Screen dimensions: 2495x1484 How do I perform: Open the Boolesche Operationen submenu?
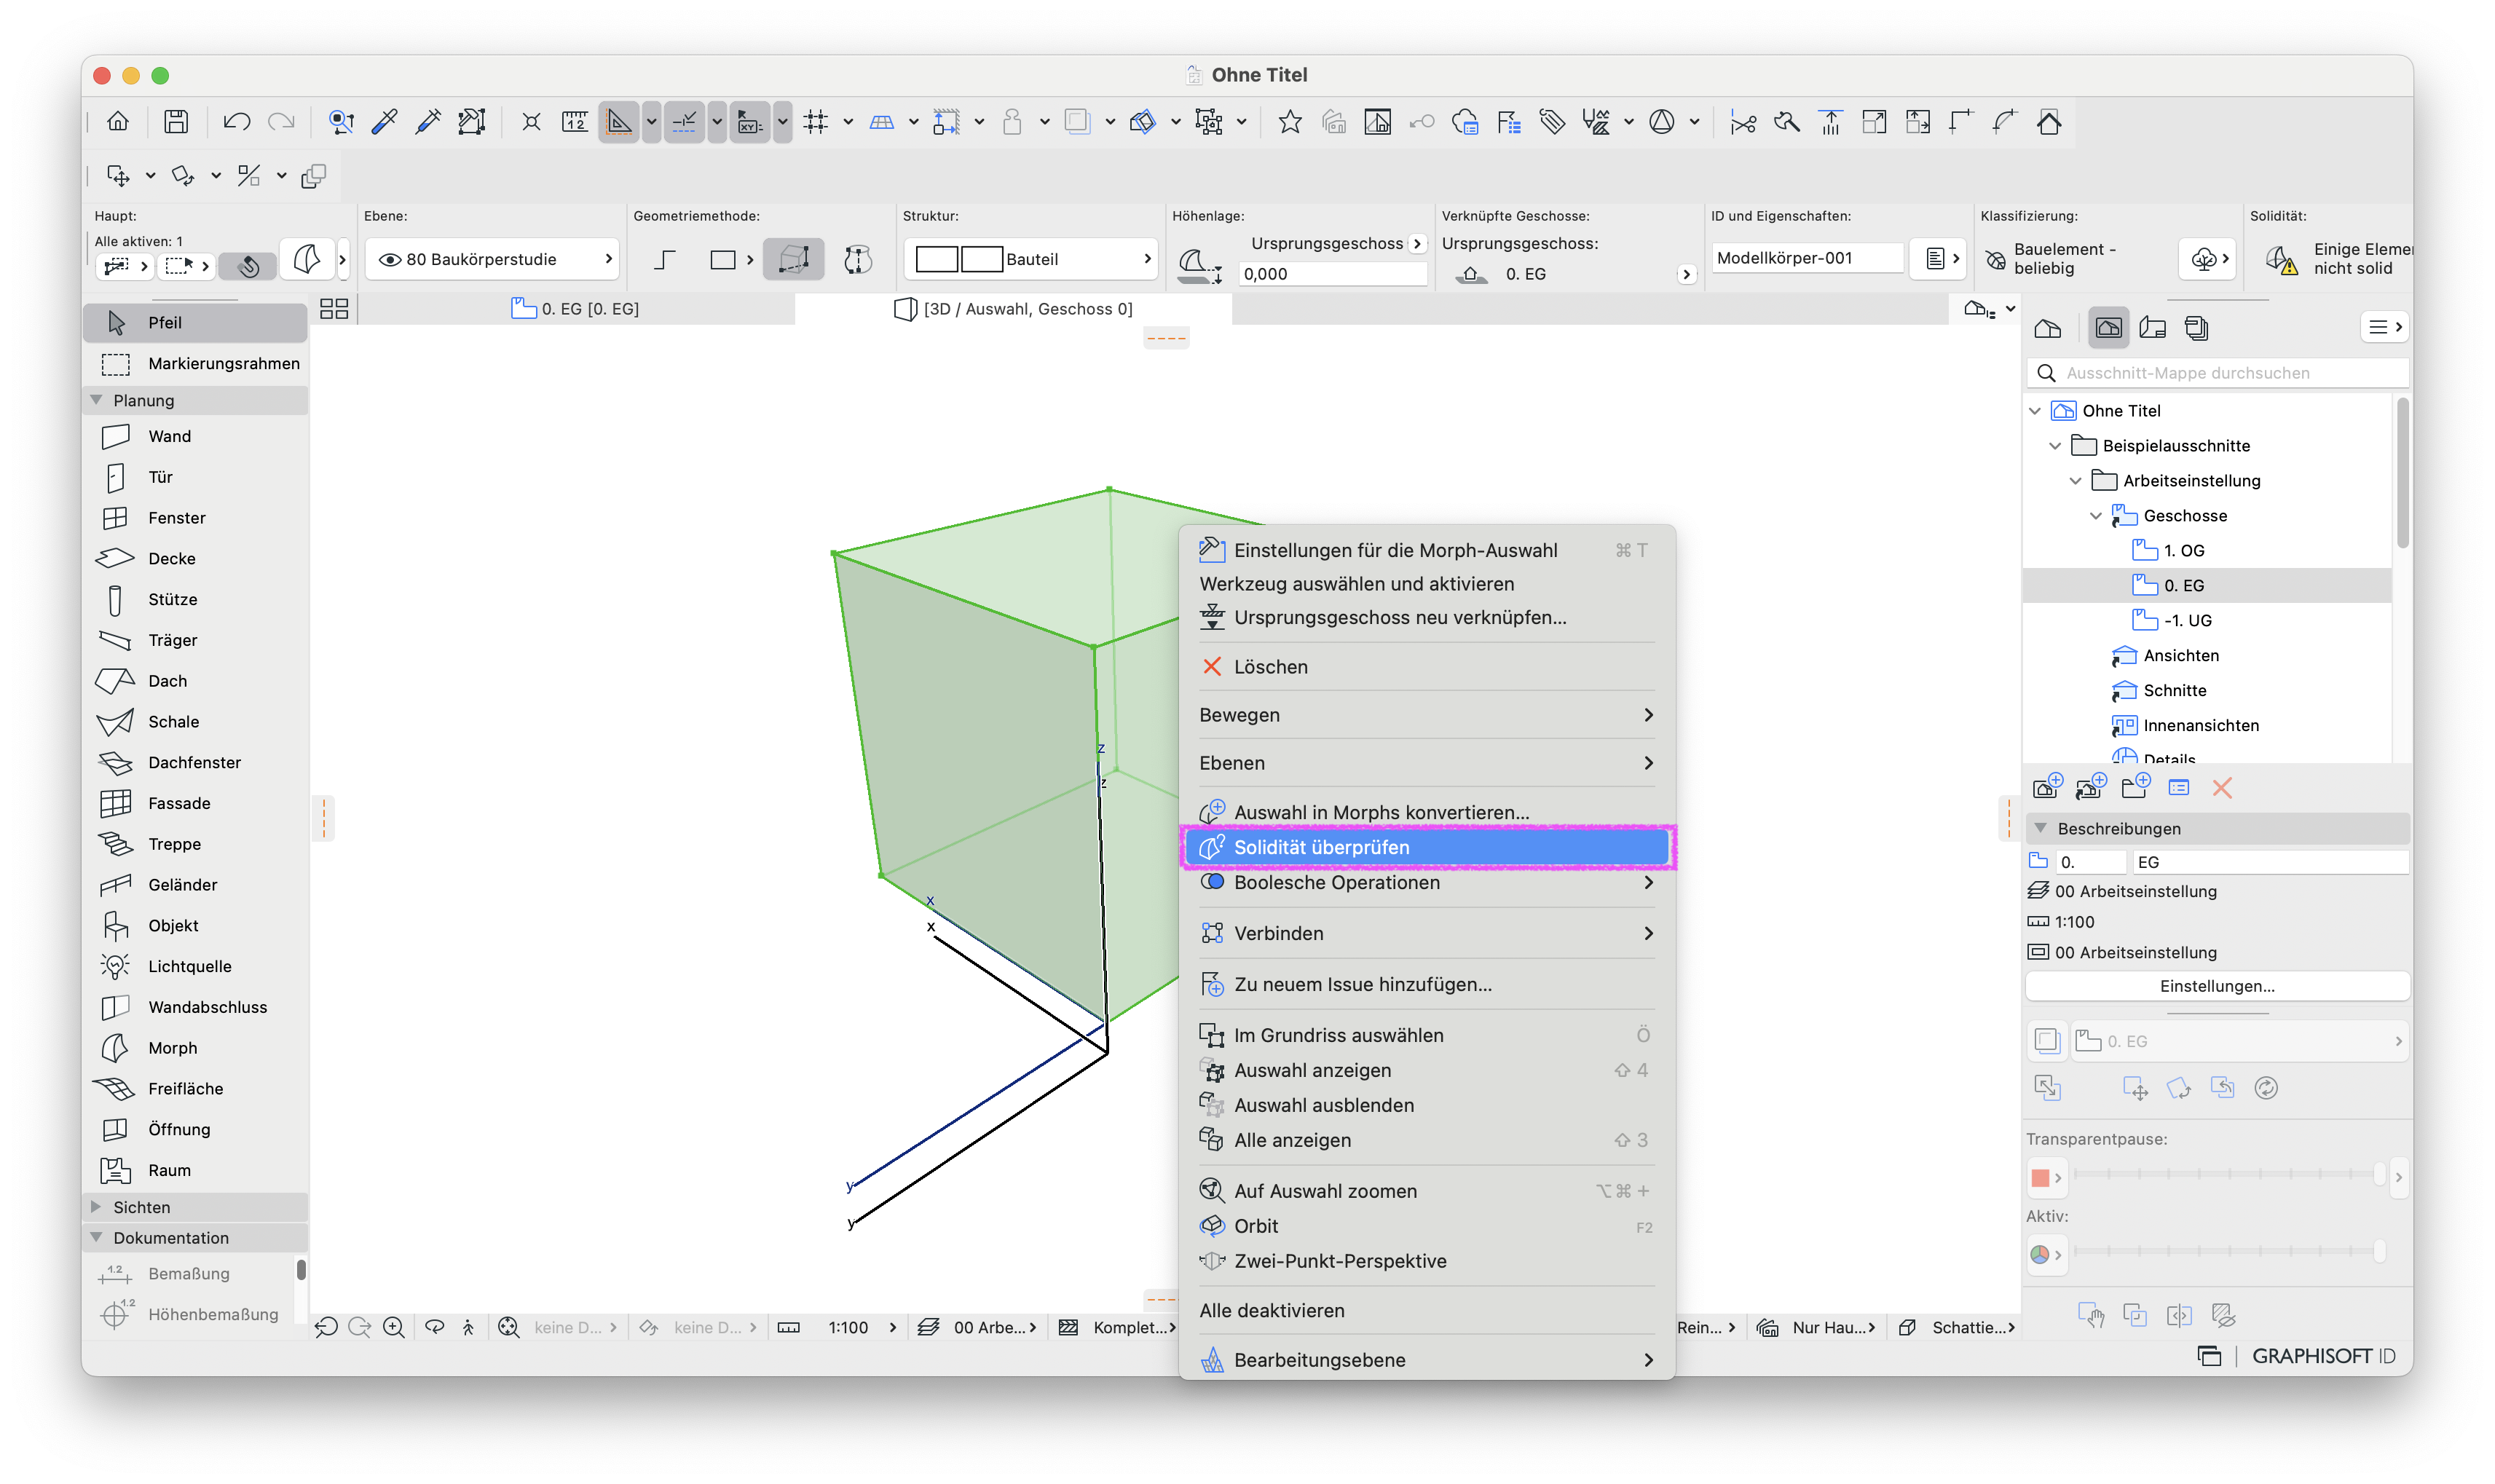click(x=1426, y=883)
